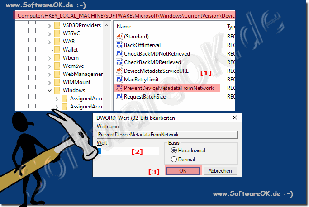Select the PreventDeviceMetadataFromNetwork value name
The width and height of the screenshot is (309, 207).
click(x=169, y=88)
